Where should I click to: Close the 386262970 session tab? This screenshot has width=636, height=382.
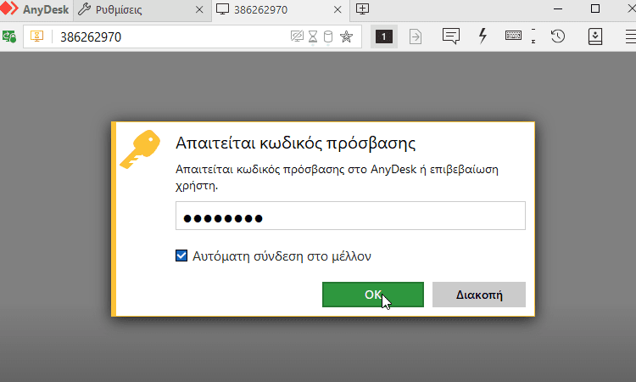338,9
